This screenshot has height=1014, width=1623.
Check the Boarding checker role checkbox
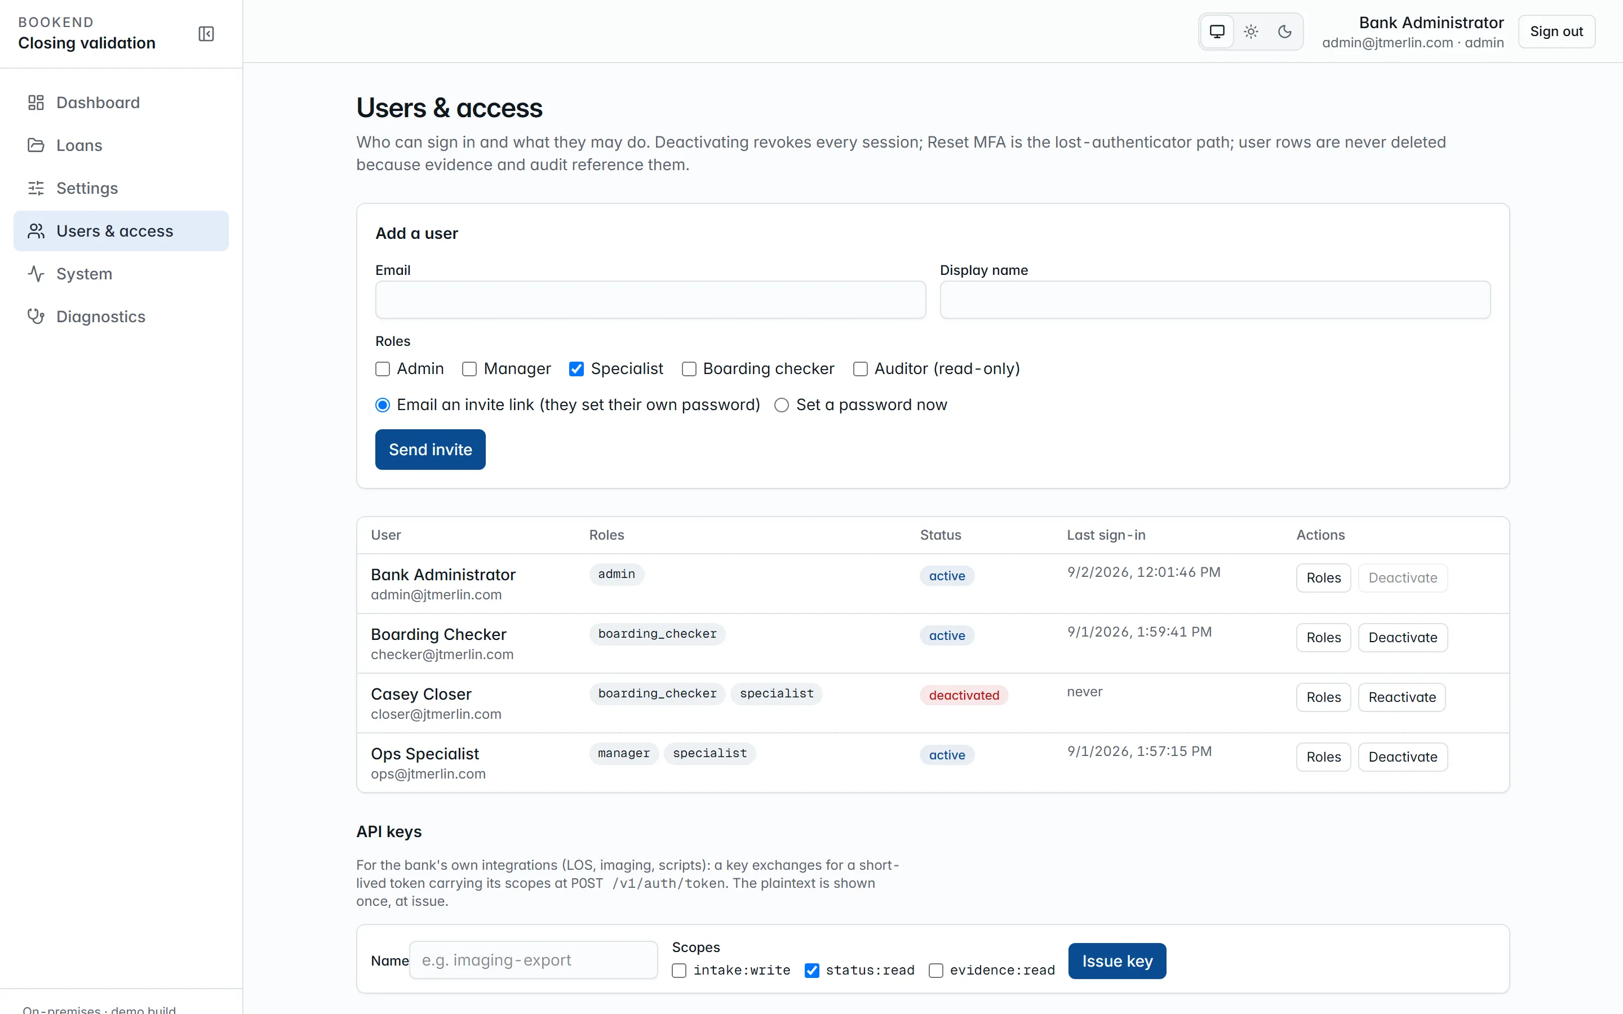[689, 370]
